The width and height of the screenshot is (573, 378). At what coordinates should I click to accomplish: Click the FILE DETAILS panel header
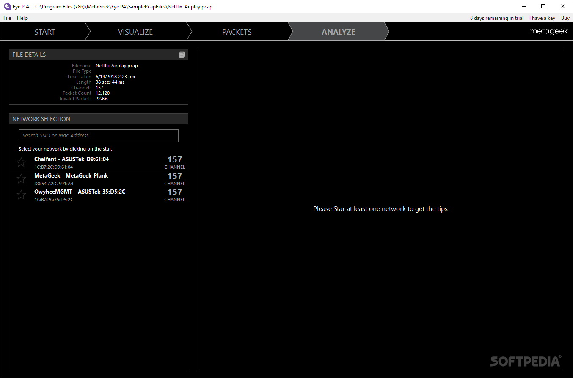point(99,55)
